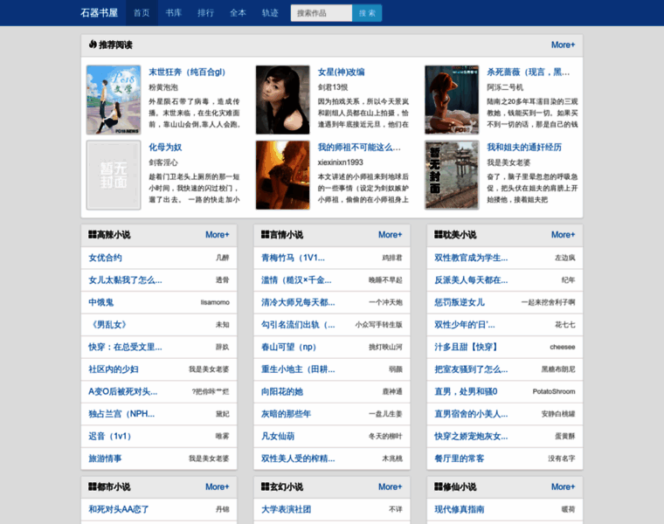Image resolution: width=664 pixels, height=524 pixels.
Task: Click the author name xiexinixn1993
Action: click(x=341, y=162)
